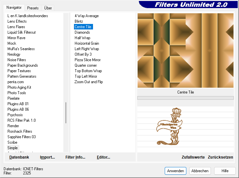Select Pixelate category
239x178 pixels.
click(x=14, y=98)
